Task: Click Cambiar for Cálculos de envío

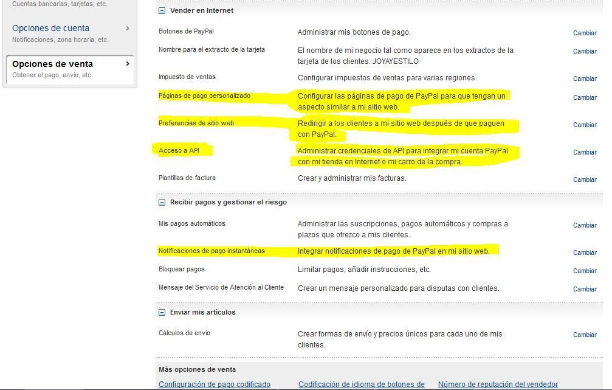Action: 585,335
